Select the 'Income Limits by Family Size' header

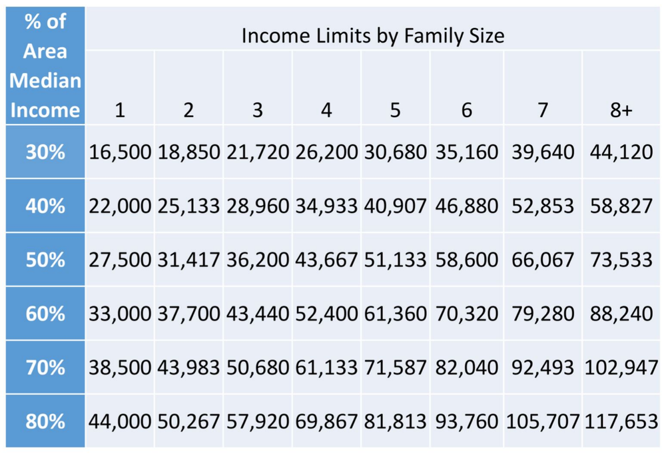(372, 35)
